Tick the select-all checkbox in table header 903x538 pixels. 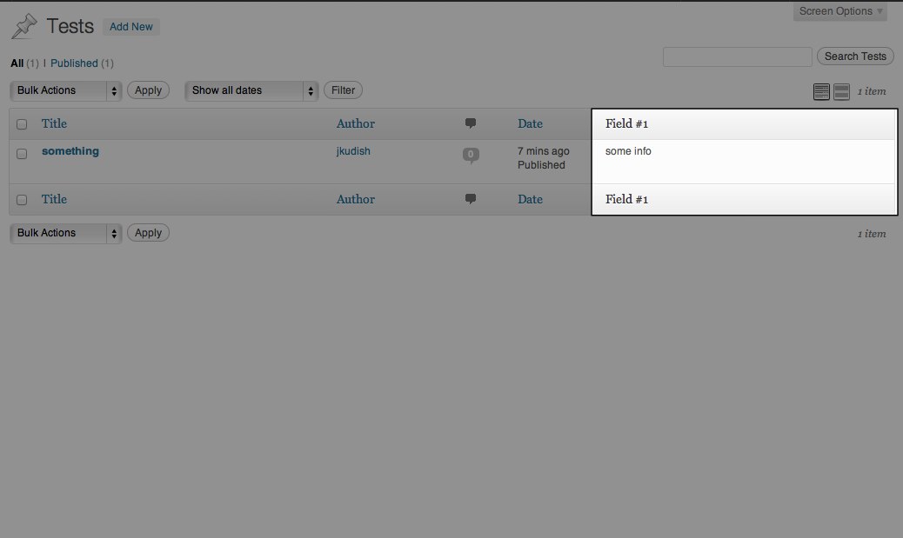point(22,124)
